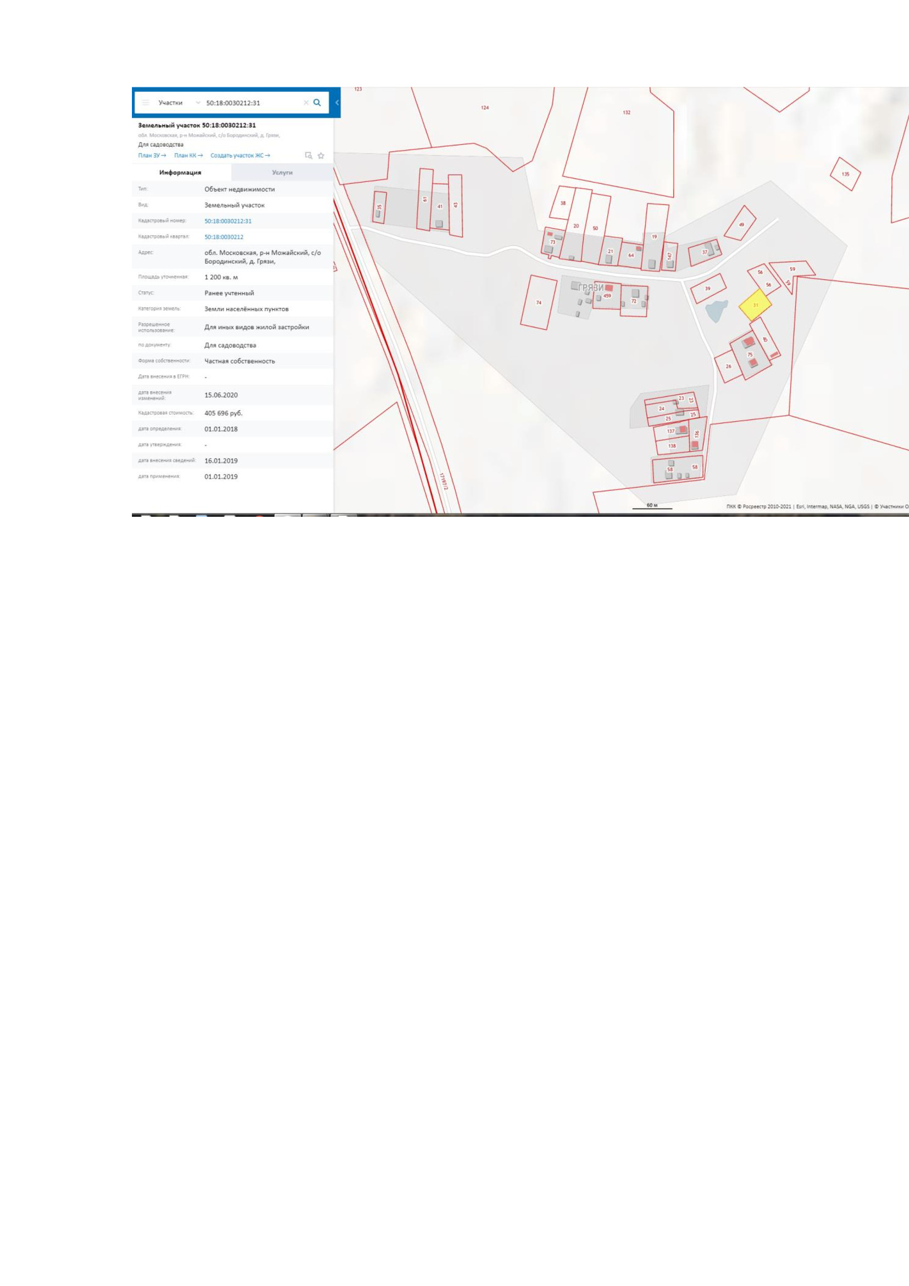Screen dimensions: 909x1286
Task: Click the status value Ранее учтенный
Action: [x=229, y=293]
